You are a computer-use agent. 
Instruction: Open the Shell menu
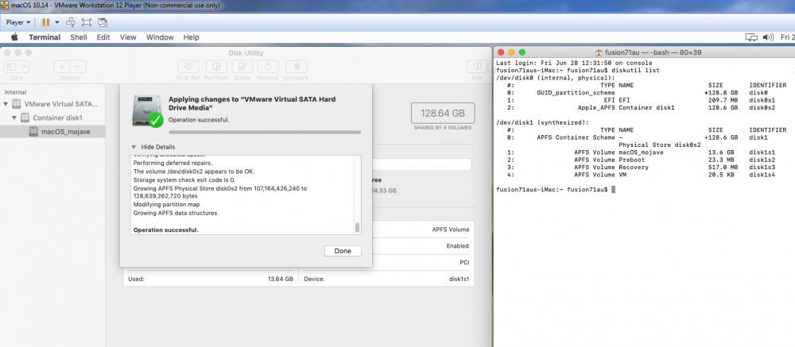pos(79,37)
